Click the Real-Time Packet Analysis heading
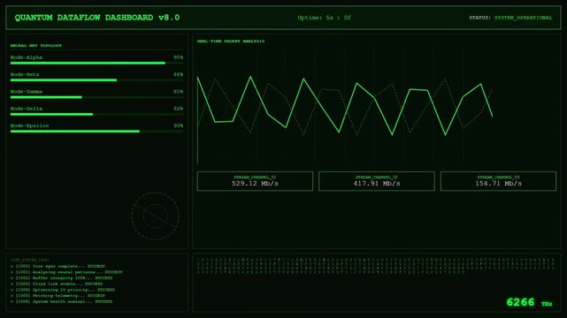Viewport: 567px width, 318px height. (231, 42)
